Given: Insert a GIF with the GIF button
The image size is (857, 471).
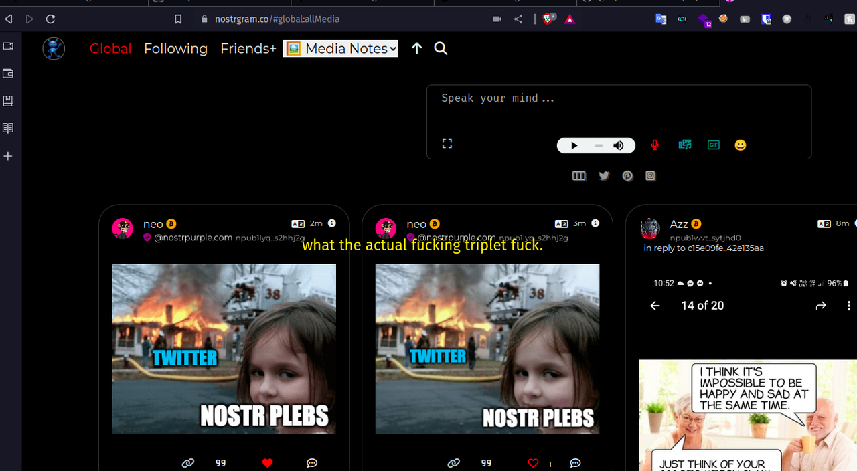Looking at the screenshot, I should 714,145.
